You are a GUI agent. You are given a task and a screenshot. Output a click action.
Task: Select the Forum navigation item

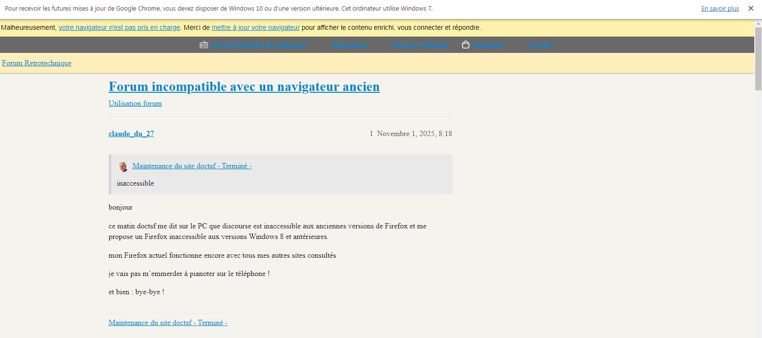coord(541,45)
